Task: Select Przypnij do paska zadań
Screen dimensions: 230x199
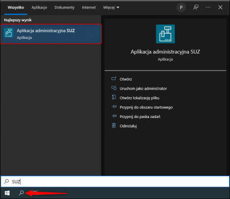Action: 140,117
